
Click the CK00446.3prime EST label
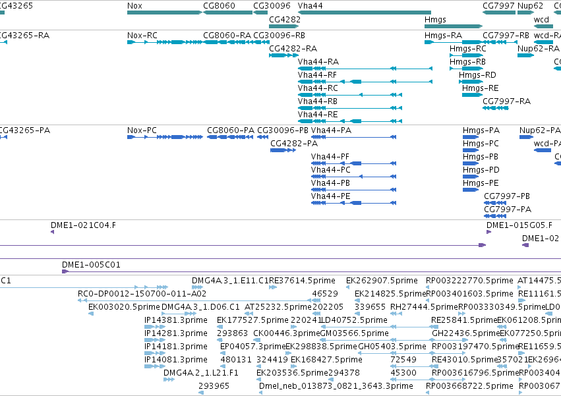pos(287,334)
